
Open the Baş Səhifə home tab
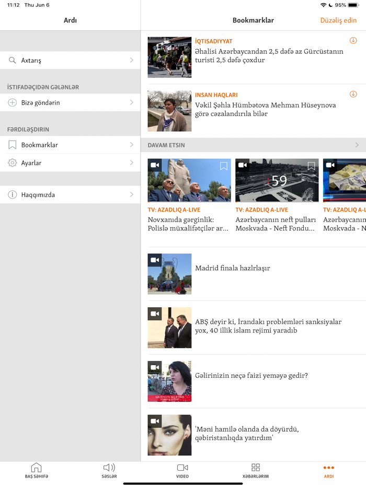point(37,471)
